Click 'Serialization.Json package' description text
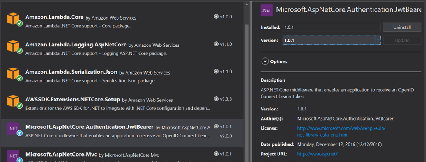The image size is (426, 162). [90, 81]
